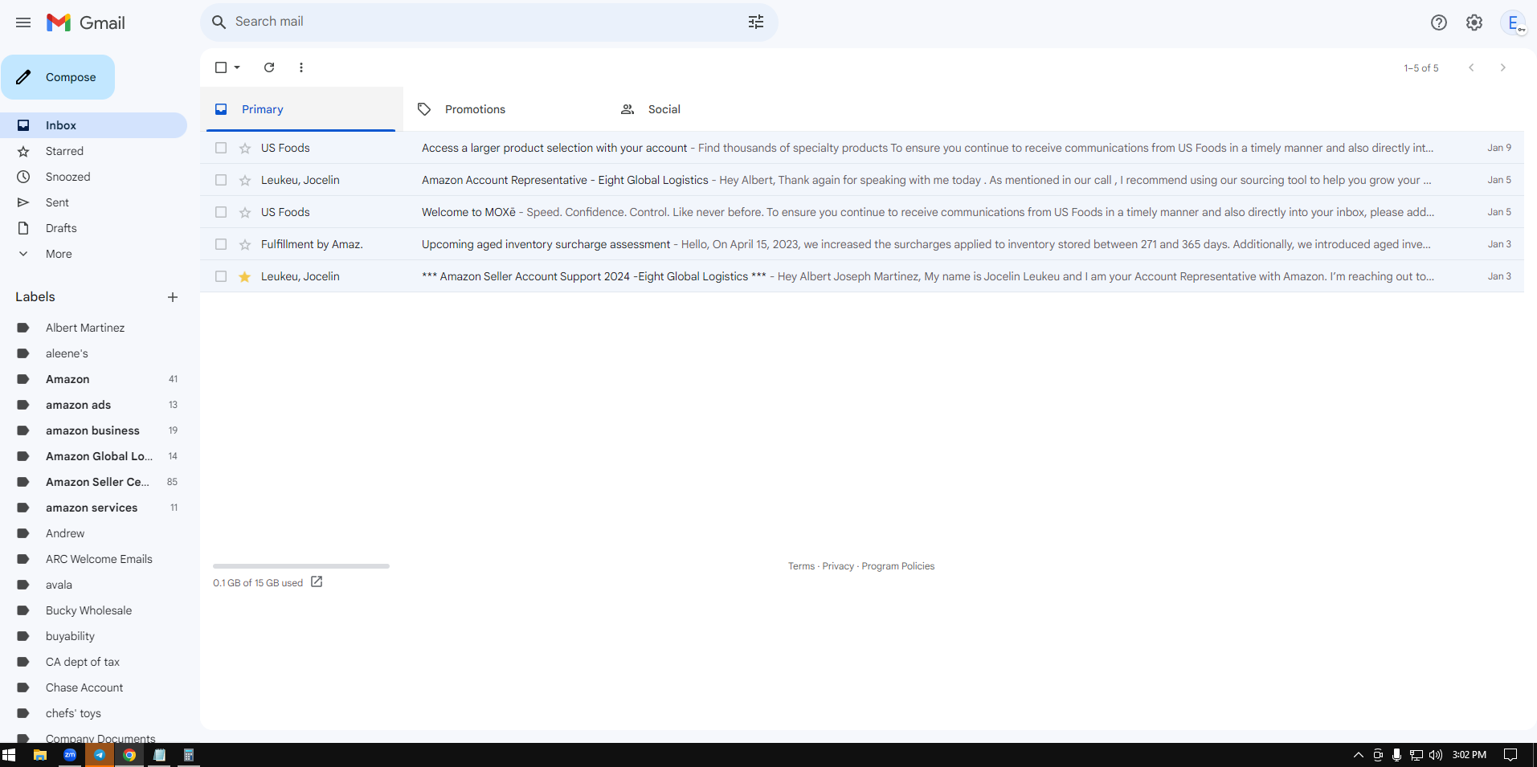The width and height of the screenshot is (1537, 767).
Task: Click the storage usage progress bar
Action: (x=301, y=566)
